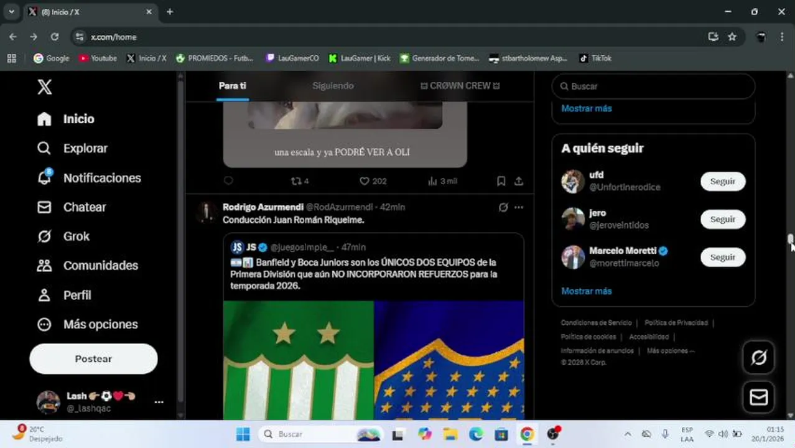This screenshot has width=795, height=448.
Task: Open Comunidades in the sidebar
Action: (87, 266)
